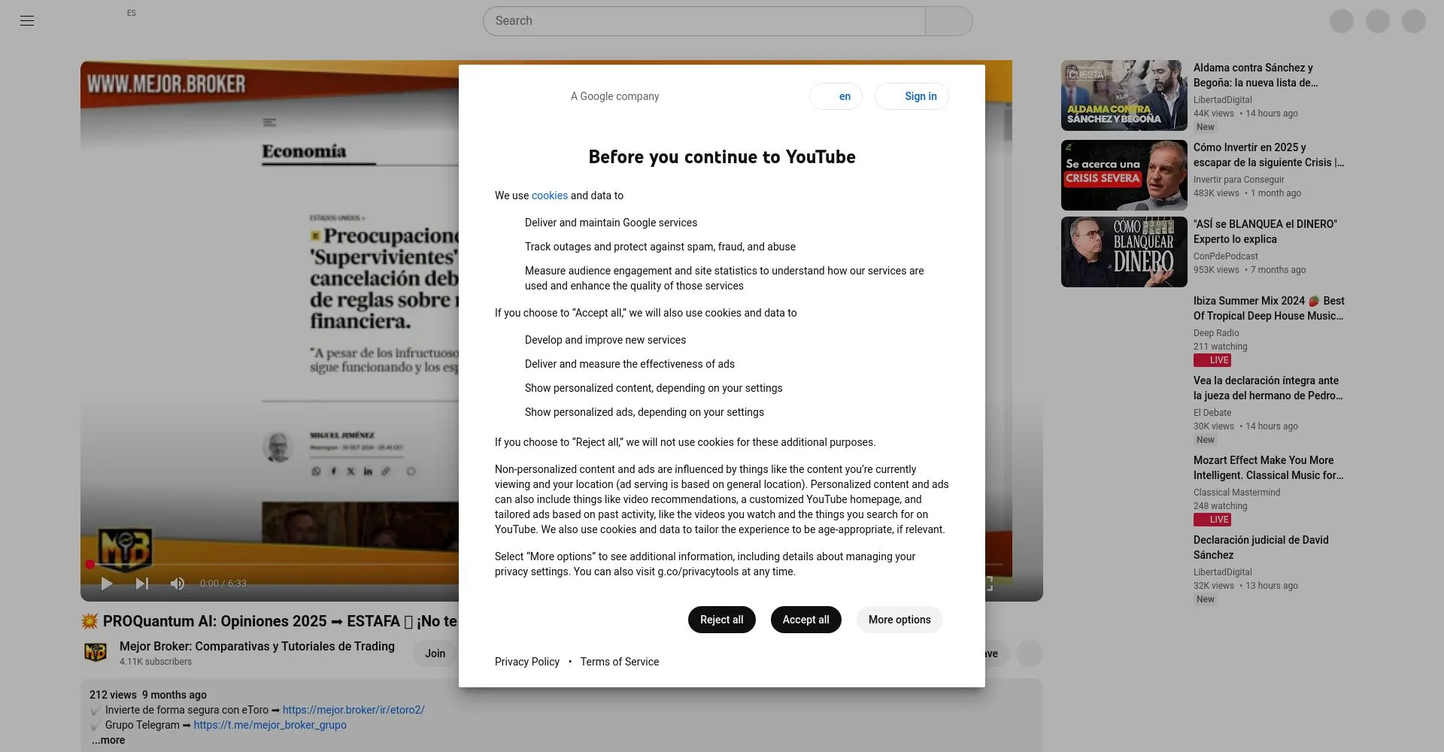Viewport: 1444px width, 752px height.
Task: Open Declaración judicial de David Sánchez
Action: pos(1261,547)
